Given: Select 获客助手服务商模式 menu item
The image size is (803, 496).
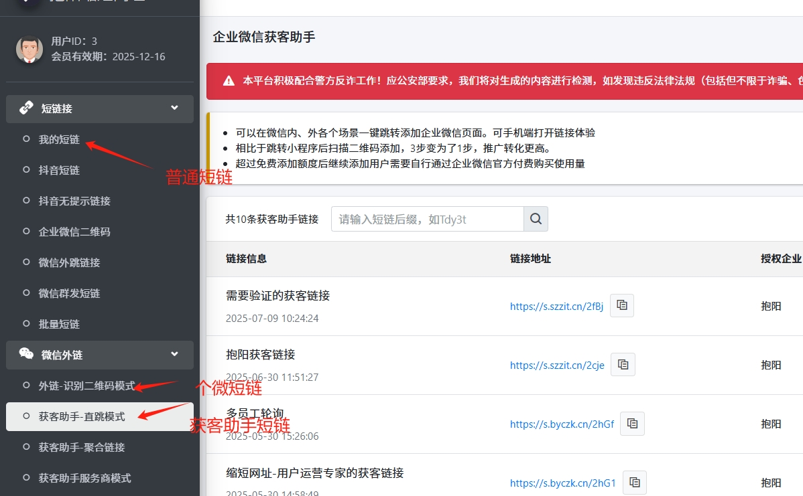Looking at the screenshot, I should pos(84,478).
